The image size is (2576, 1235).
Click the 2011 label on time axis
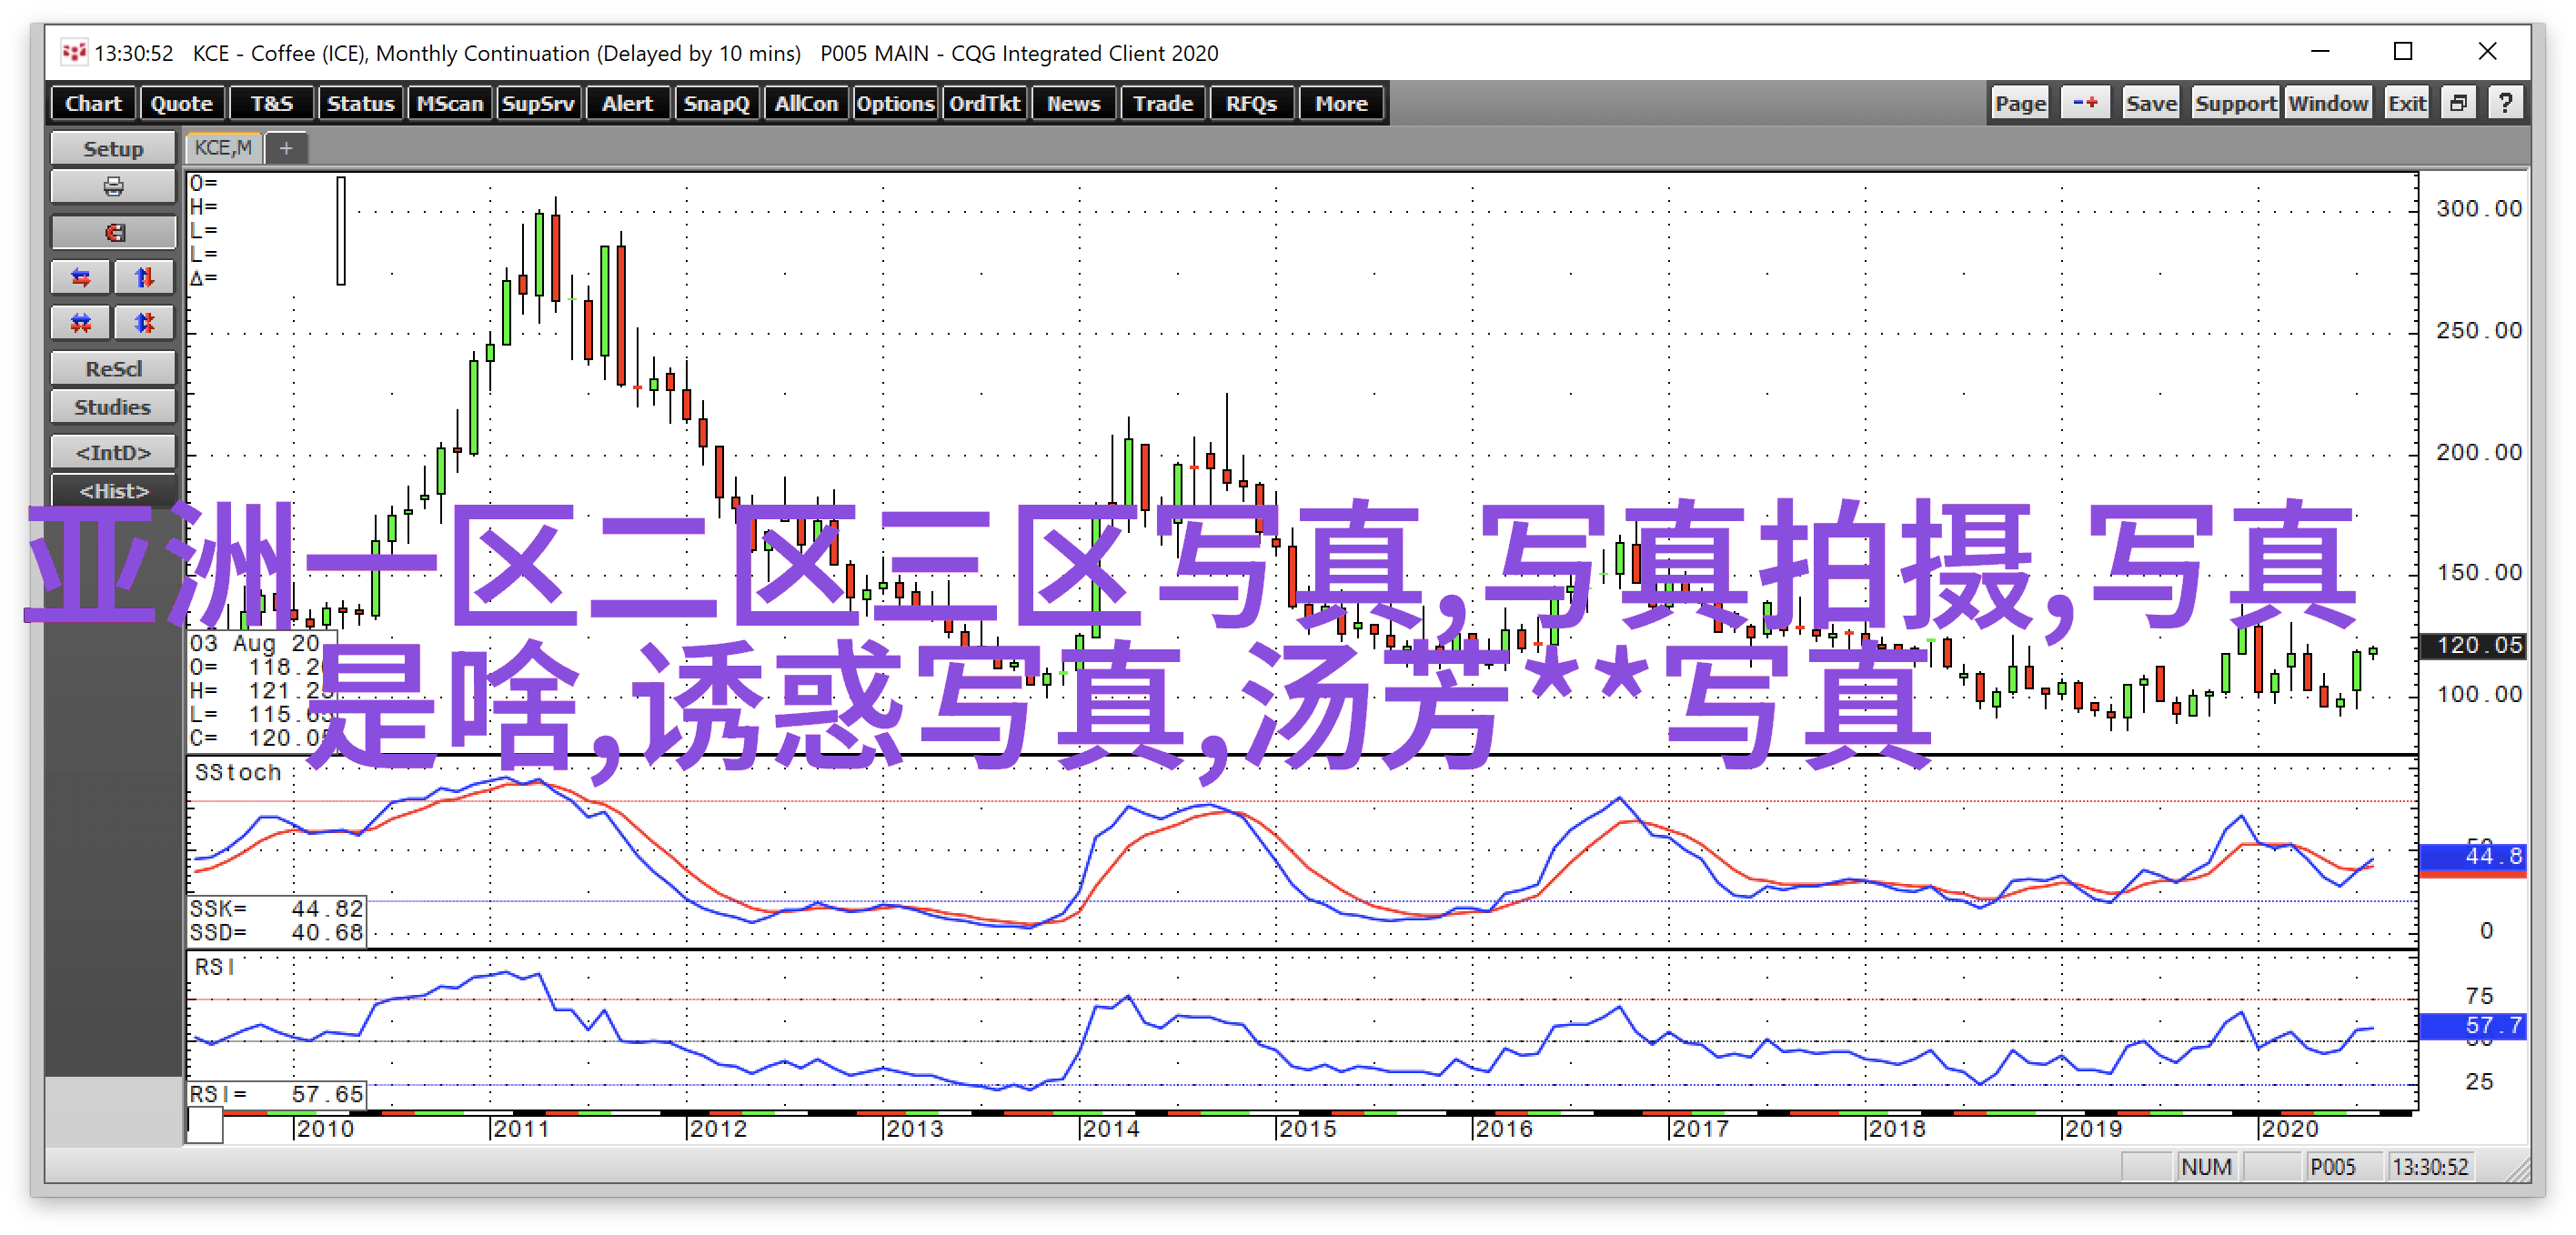click(x=520, y=1129)
